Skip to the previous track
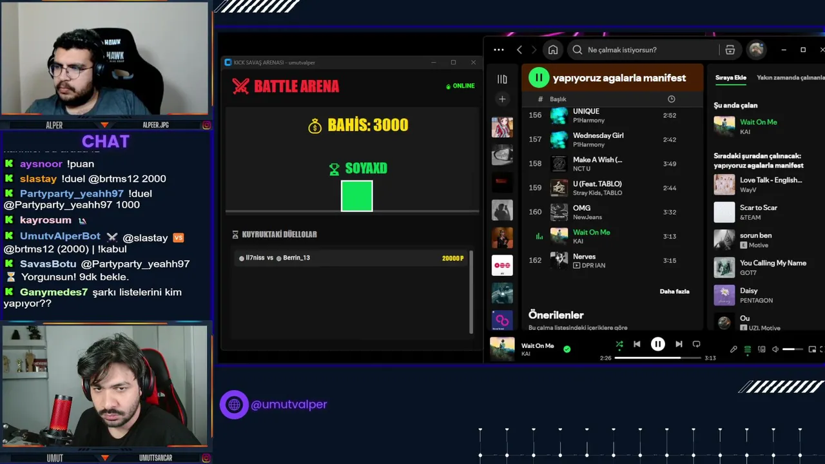 pos(637,344)
